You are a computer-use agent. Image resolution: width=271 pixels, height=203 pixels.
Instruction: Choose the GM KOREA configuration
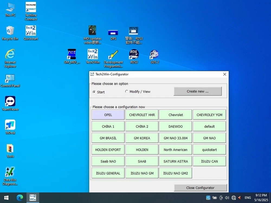(142, 138)
